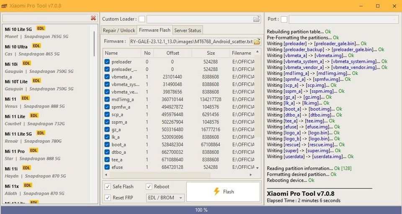Select Mi 11i Haydn device
Image resolution: width=402 pixels, height=214 pixels.
47,172
